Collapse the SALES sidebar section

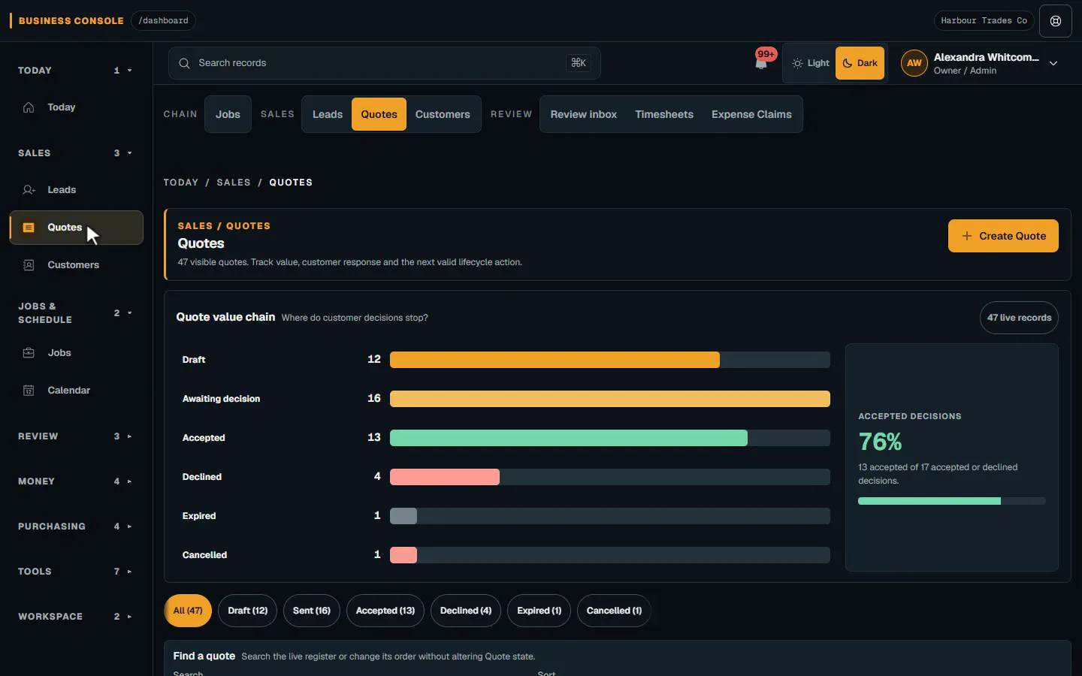77,153
